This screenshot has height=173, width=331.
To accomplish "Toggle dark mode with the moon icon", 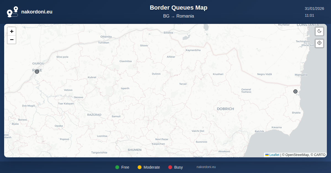I will tap(319, 31).
